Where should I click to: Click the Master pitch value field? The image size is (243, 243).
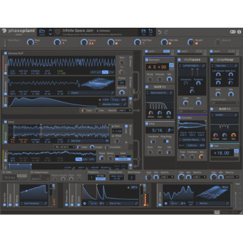point(116,178)
